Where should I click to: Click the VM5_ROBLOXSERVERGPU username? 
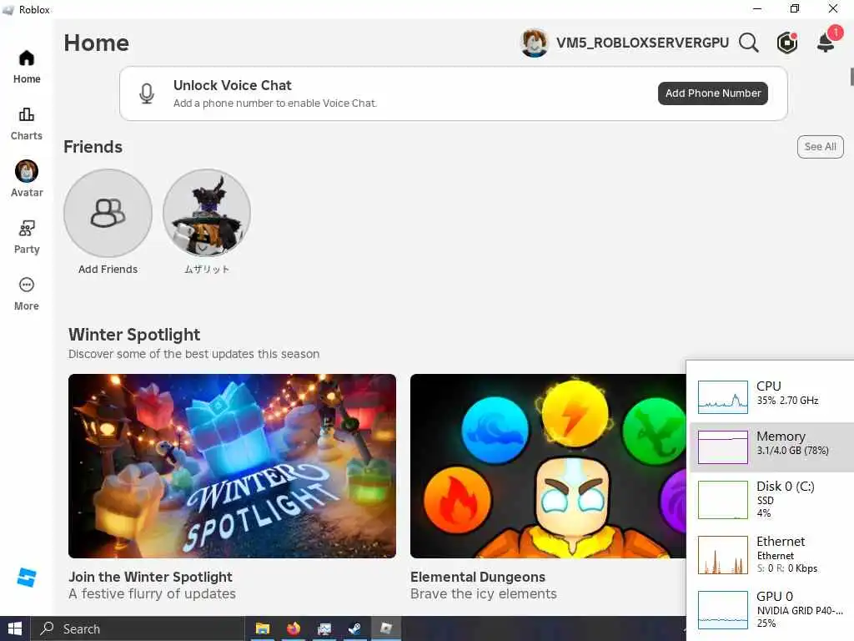point(642,43)
